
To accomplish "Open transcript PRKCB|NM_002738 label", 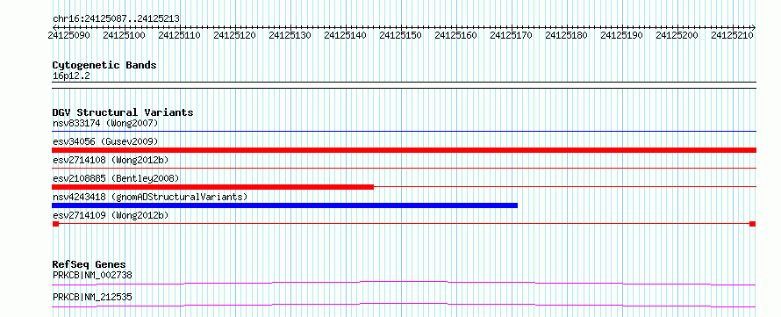I will [92, 275].
